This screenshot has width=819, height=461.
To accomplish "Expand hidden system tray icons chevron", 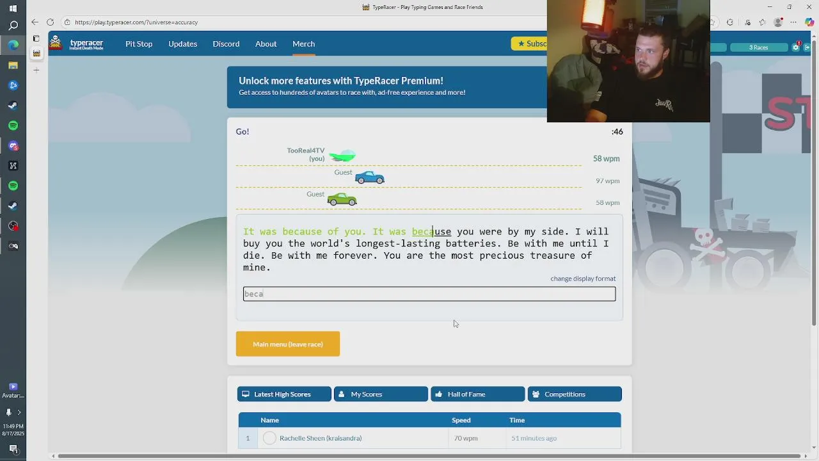I will (x=19, y=412).
